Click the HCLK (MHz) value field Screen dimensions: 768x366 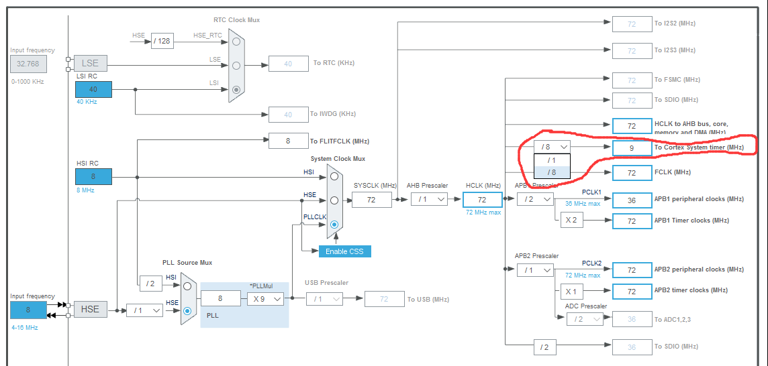(483, 200)
